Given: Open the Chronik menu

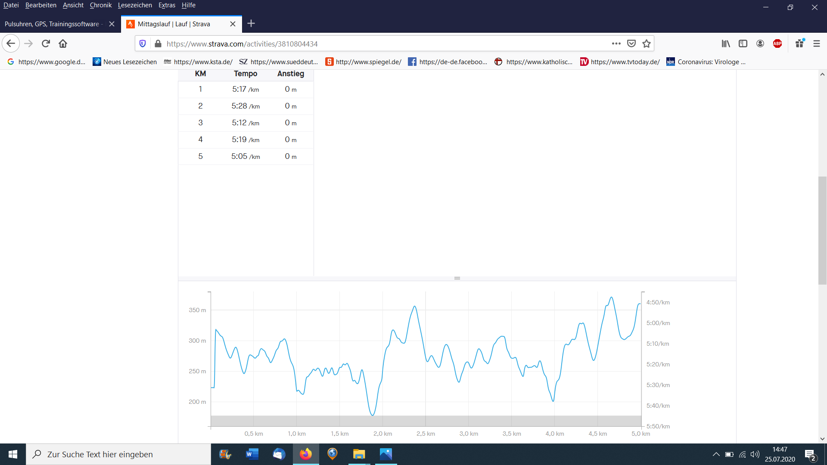Looking at the screenshot, I should click(100, 5).
